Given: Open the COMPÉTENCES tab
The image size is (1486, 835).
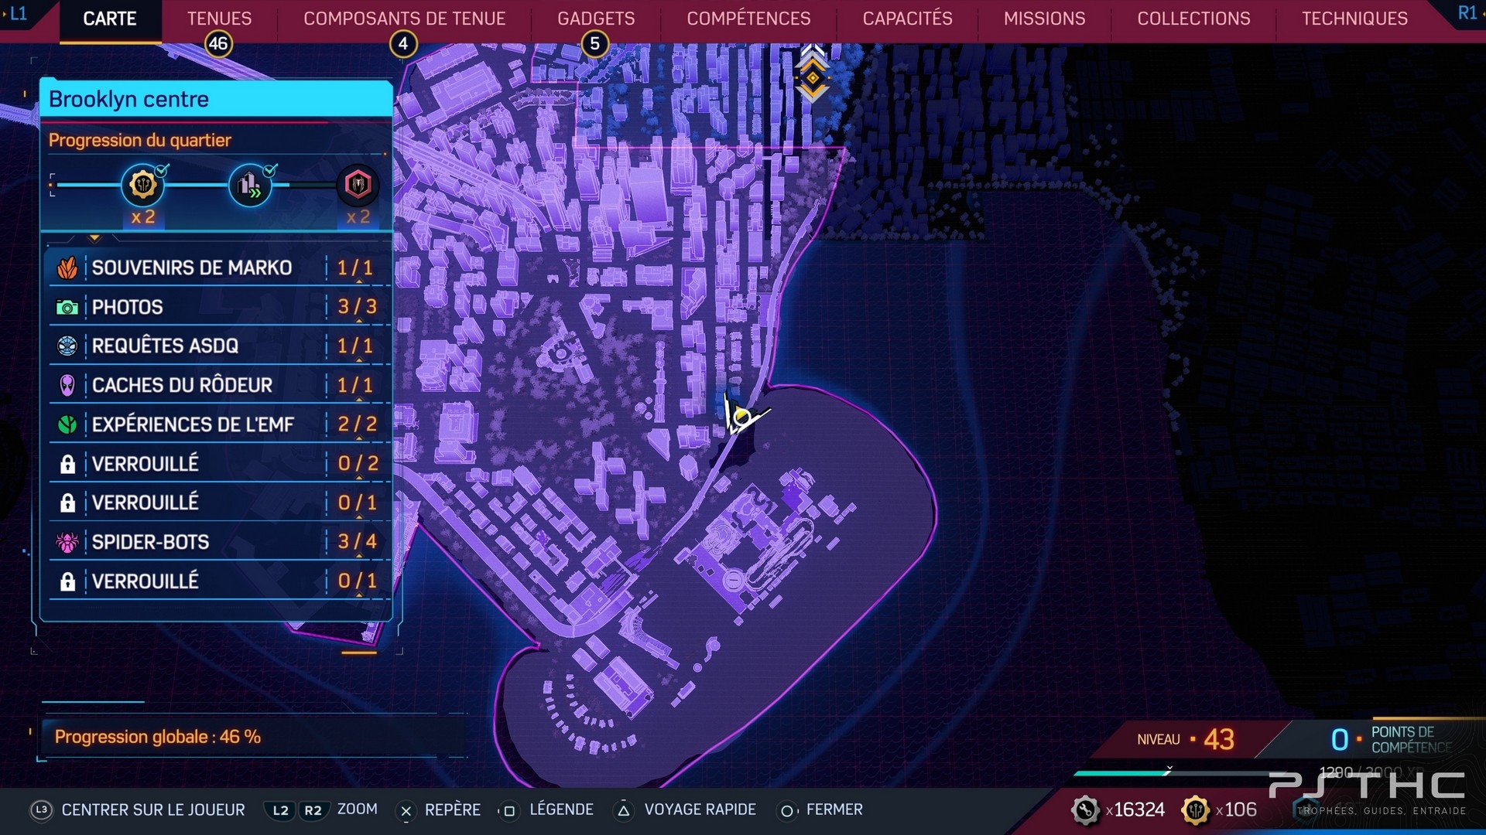Looking at the screenshot, I should pos(748,19).
